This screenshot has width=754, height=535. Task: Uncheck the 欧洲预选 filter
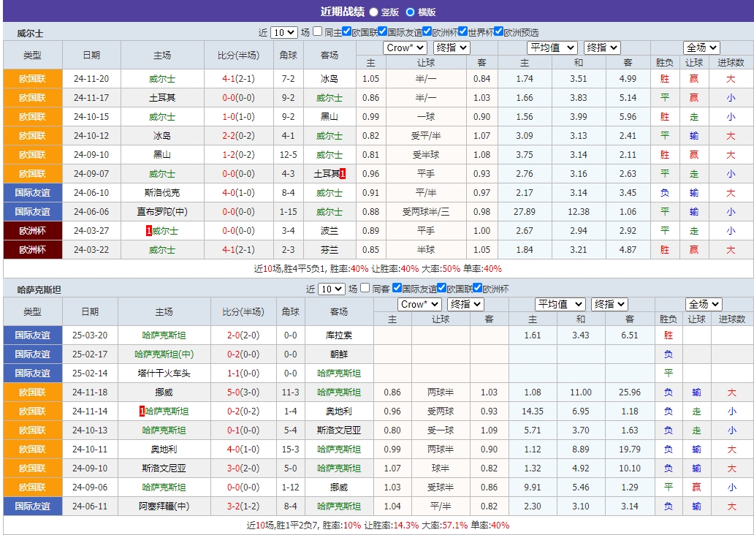tap(499, 31)
